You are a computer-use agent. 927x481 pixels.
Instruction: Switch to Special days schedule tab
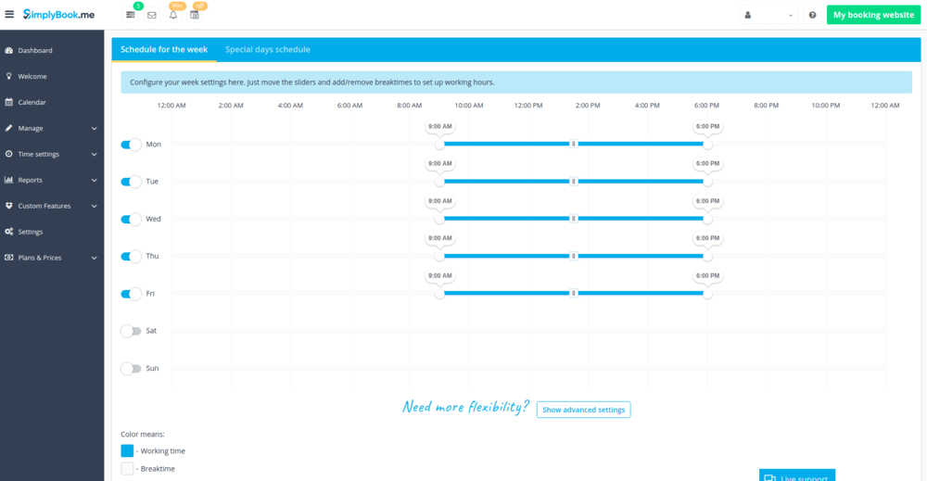pyautogui.click(x=268, y=50)
